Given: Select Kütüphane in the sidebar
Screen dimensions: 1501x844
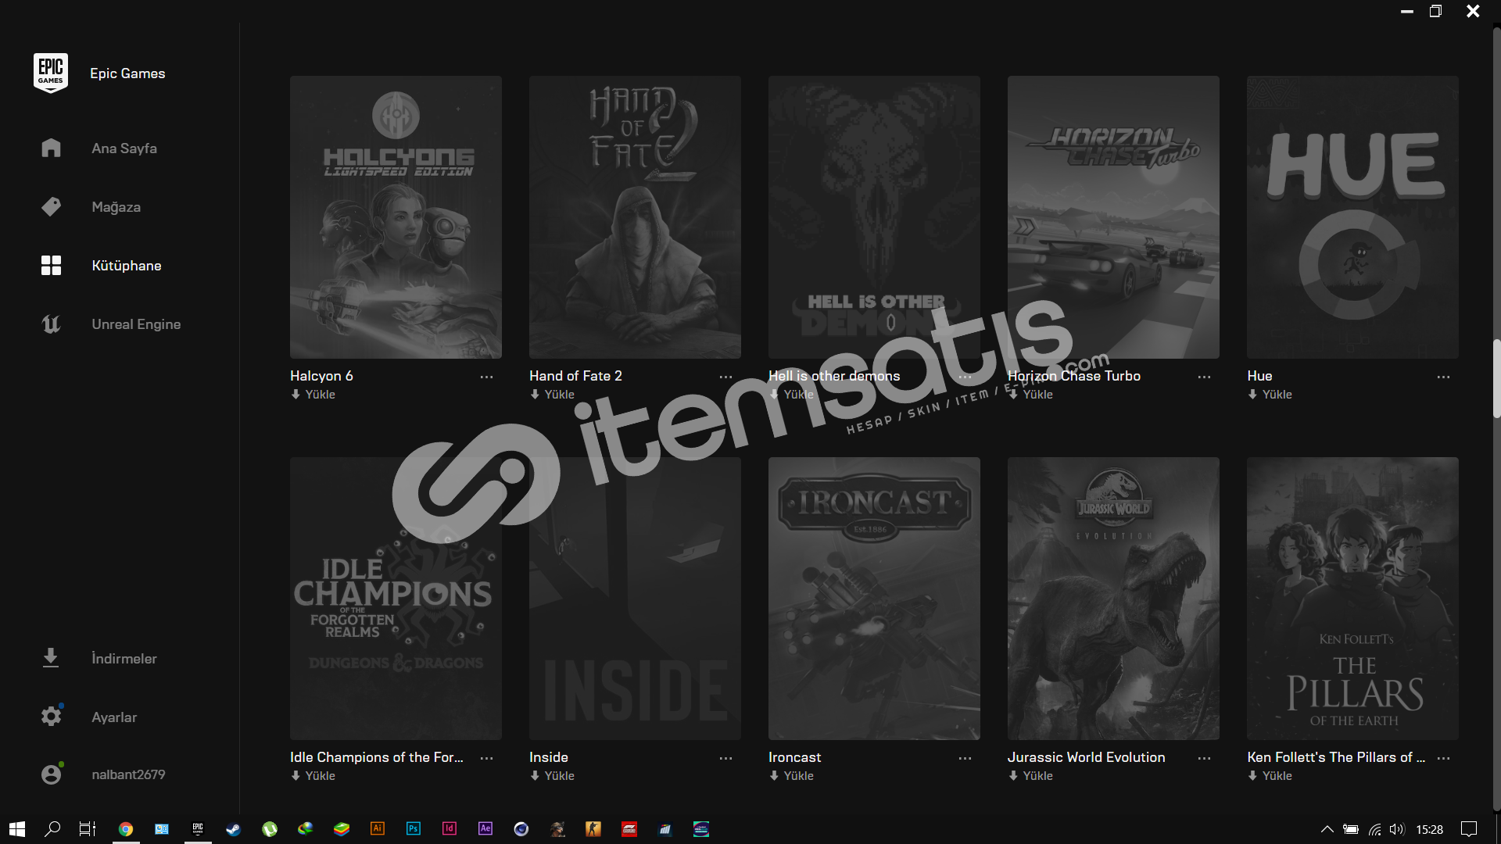Looking at the screenshot, I should pos(127,266).
